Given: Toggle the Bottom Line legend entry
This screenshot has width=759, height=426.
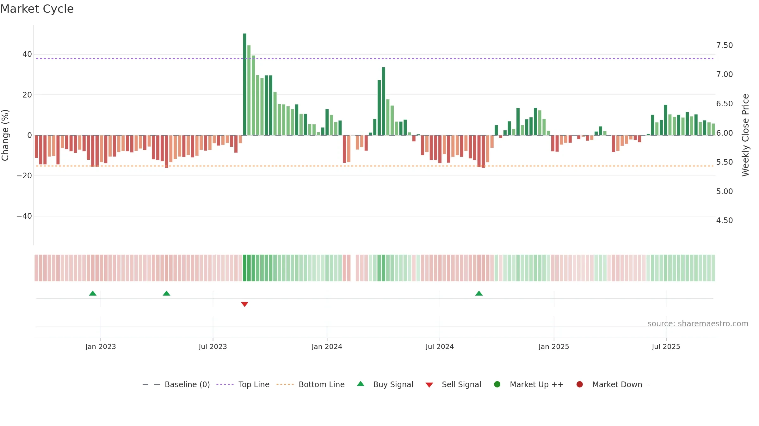Looking at the screenshot, I should point(311,384).
